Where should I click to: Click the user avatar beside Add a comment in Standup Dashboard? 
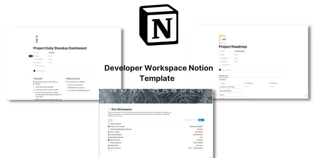point(34,71)
